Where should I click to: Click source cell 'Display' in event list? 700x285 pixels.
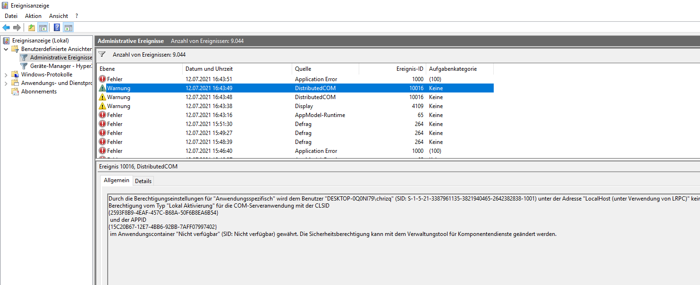[304, 106]
